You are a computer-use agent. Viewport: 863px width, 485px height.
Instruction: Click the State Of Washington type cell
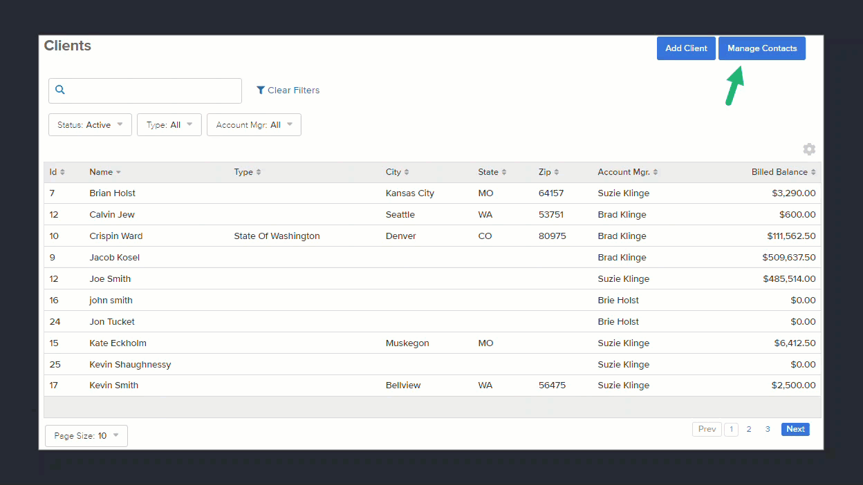click(277, 236)
